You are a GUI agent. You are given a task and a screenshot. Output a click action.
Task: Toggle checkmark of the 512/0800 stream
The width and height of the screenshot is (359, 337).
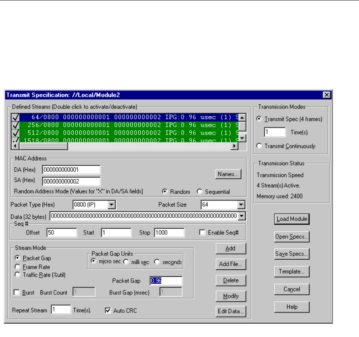click(x=16, y=133)
